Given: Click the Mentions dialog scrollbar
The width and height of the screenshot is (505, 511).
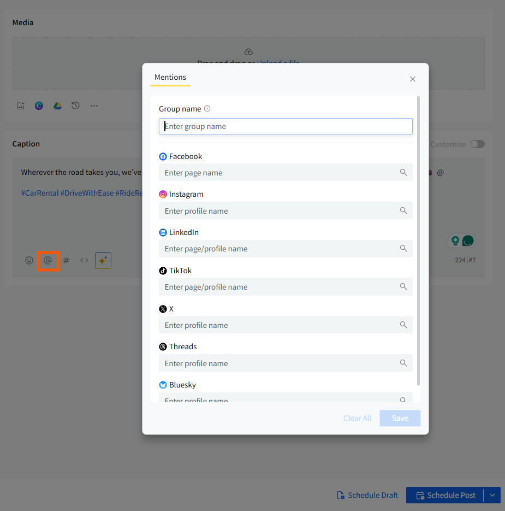Looking at the screenshot, I should click(418, 240).
